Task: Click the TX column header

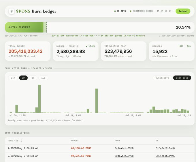Action: pos(157,141)
